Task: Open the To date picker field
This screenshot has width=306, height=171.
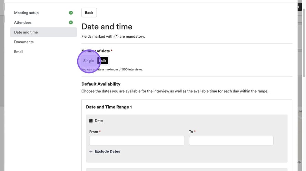Action: [231, 141]
